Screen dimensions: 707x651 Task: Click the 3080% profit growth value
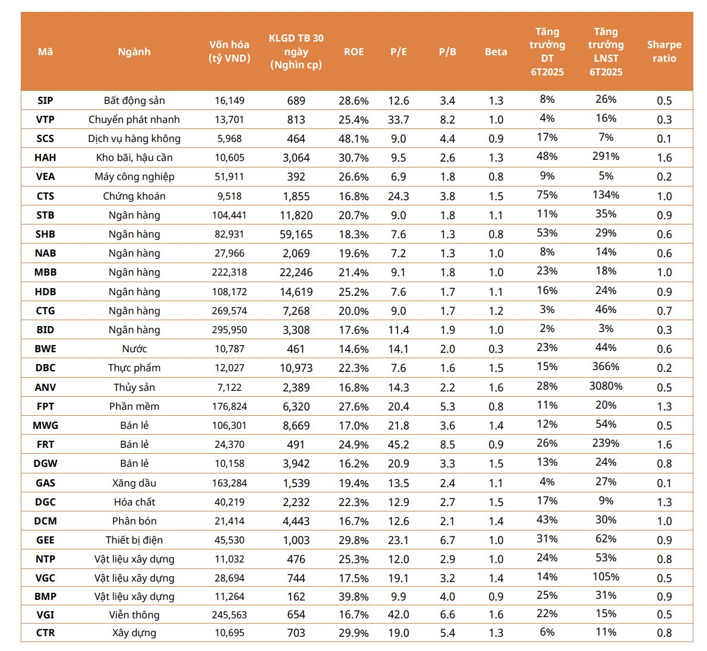[x=605, y=386]
